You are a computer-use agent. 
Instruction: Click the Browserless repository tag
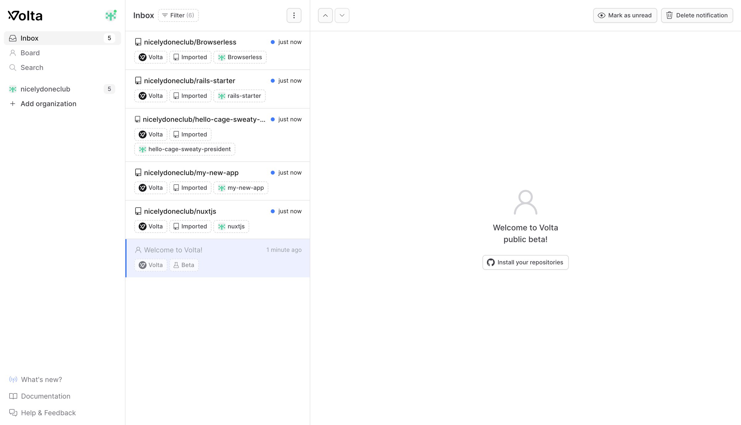point(240,57)
